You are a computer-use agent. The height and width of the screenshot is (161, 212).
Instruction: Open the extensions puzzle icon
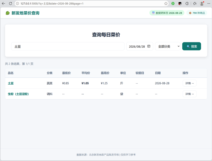coord(187,3)
